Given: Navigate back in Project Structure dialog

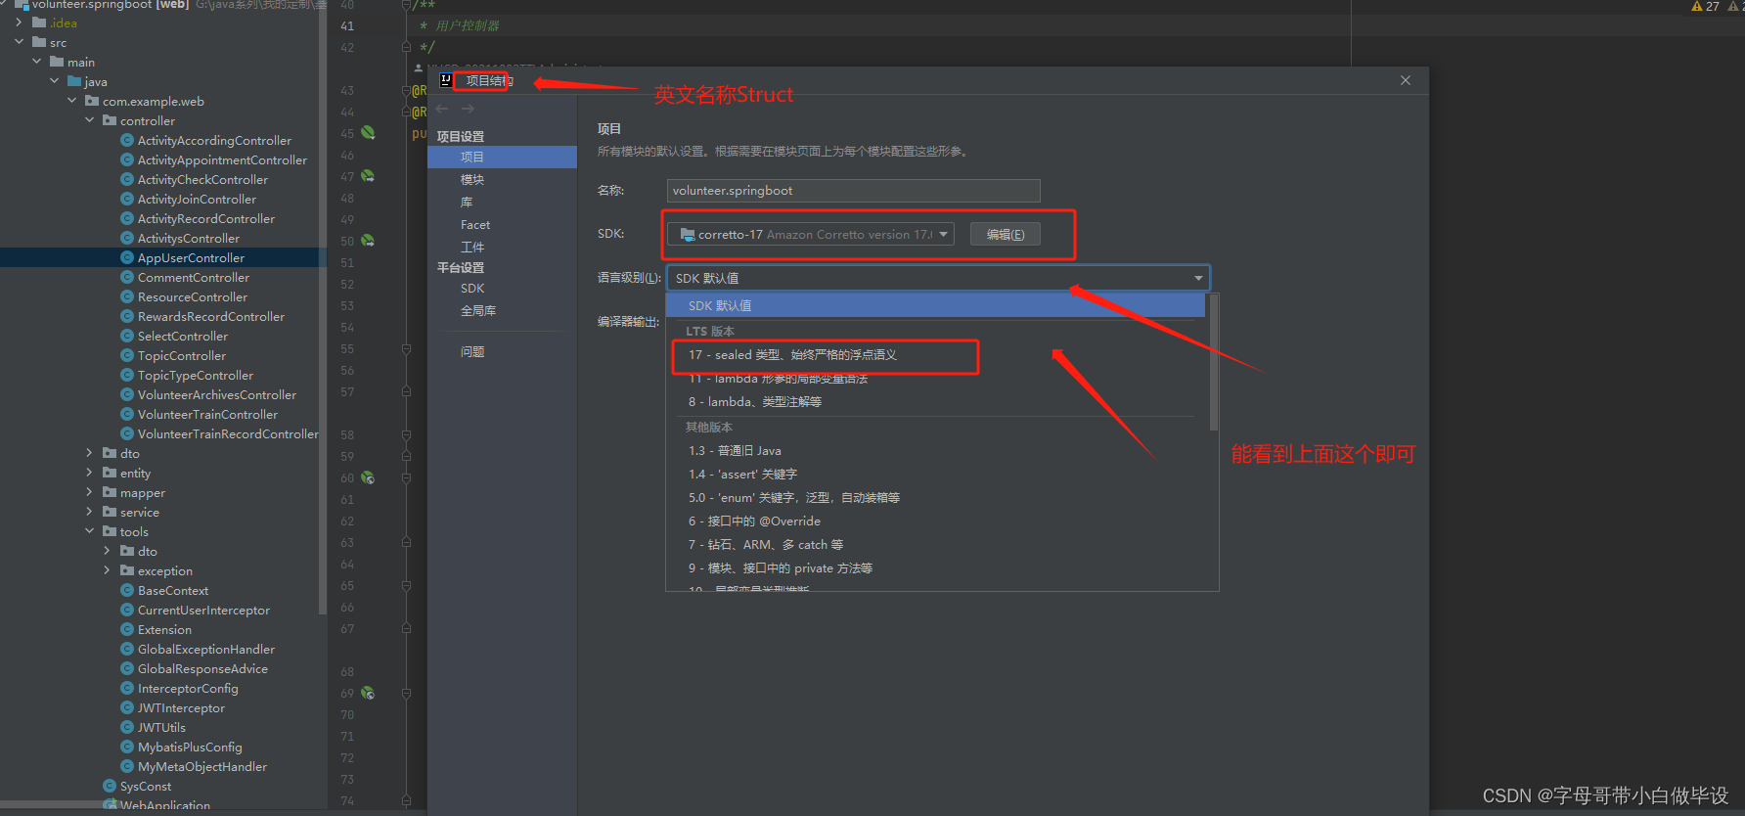Looking at the screenshot, I should click(x=442, y=109).
